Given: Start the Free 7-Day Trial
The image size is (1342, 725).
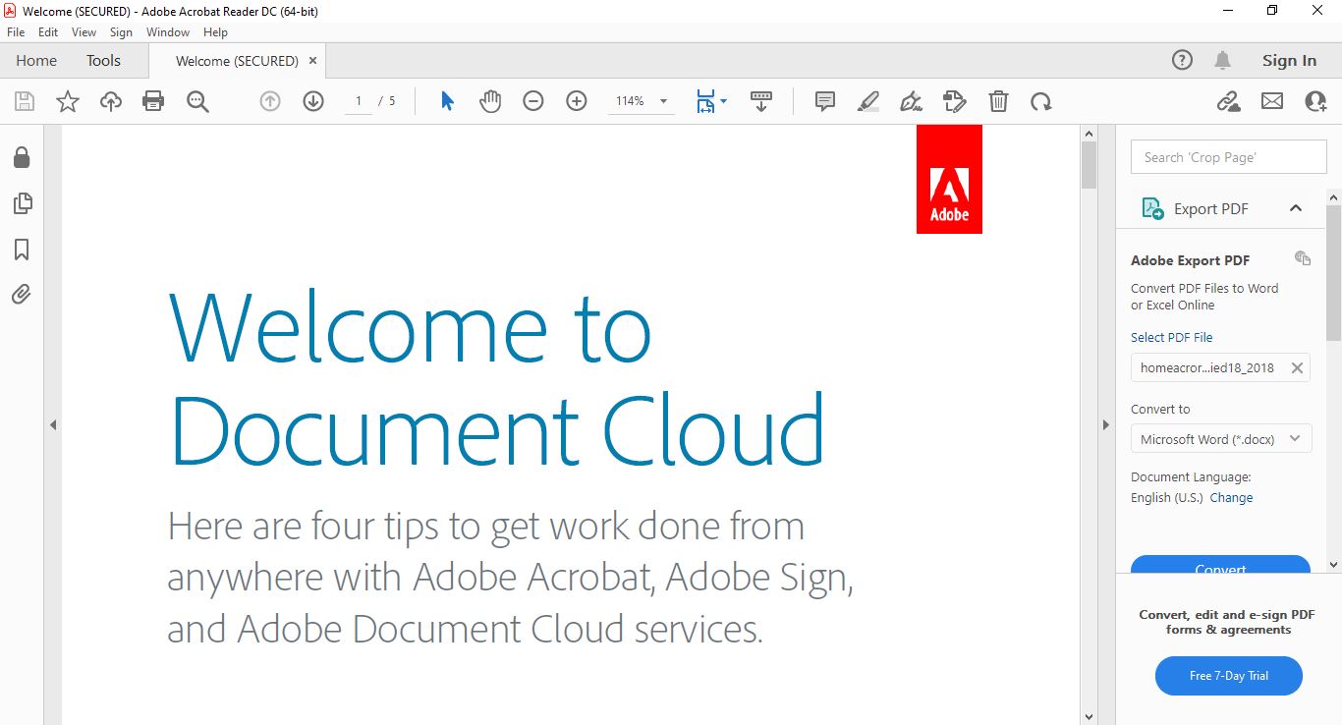Looking at the screenshot, I should click(x=1229, y=676).
